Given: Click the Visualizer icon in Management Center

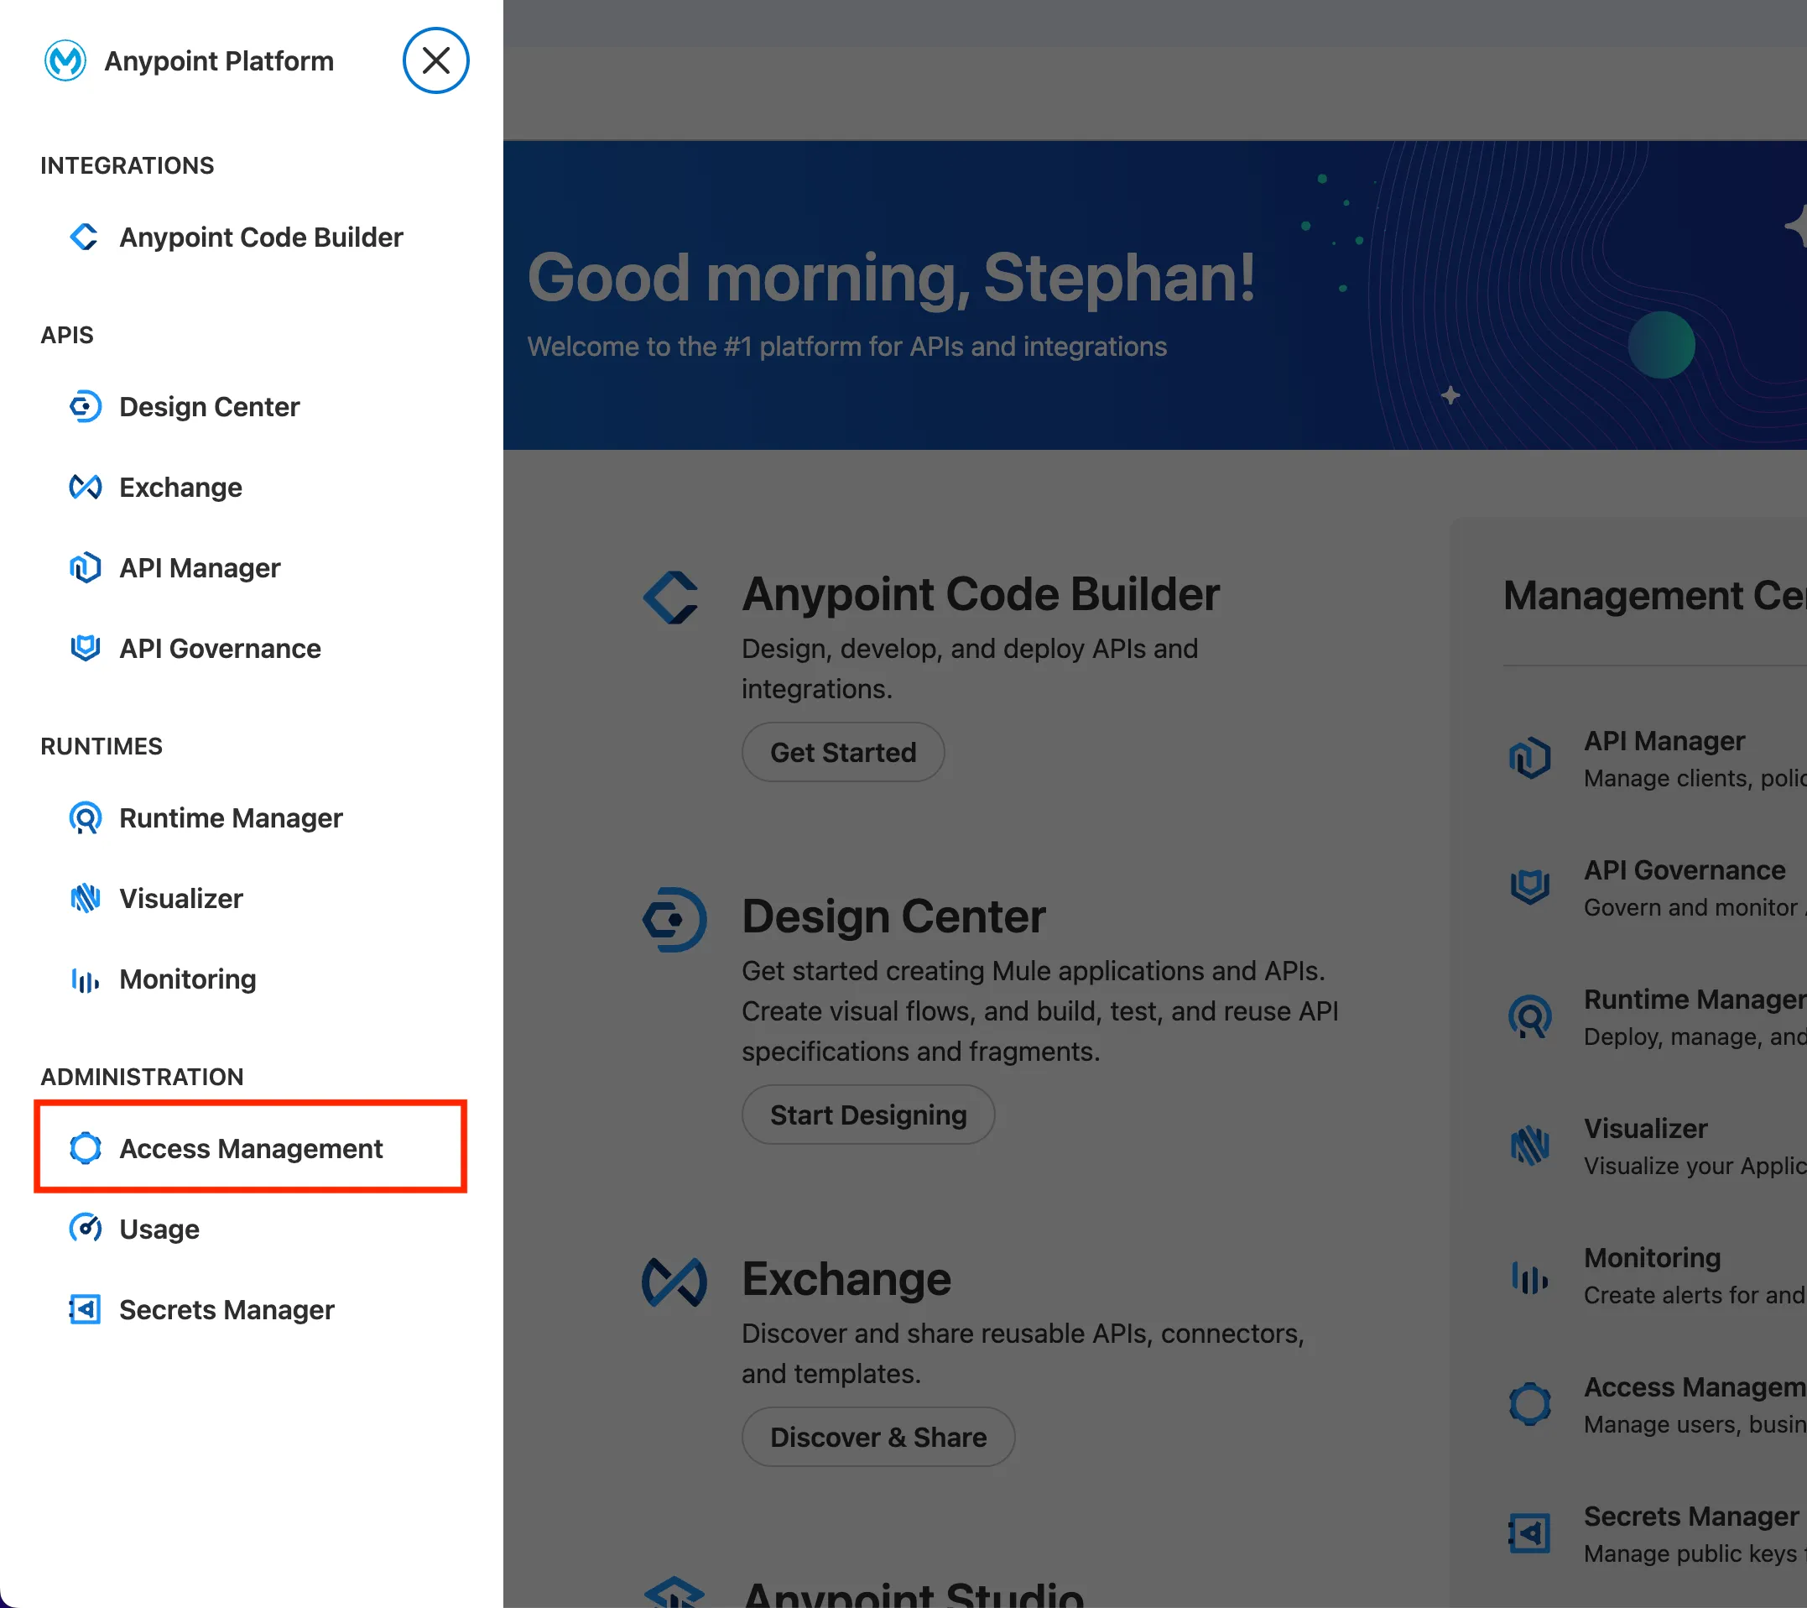Looking at the screenshot, I should (x=1529, y=1146).
